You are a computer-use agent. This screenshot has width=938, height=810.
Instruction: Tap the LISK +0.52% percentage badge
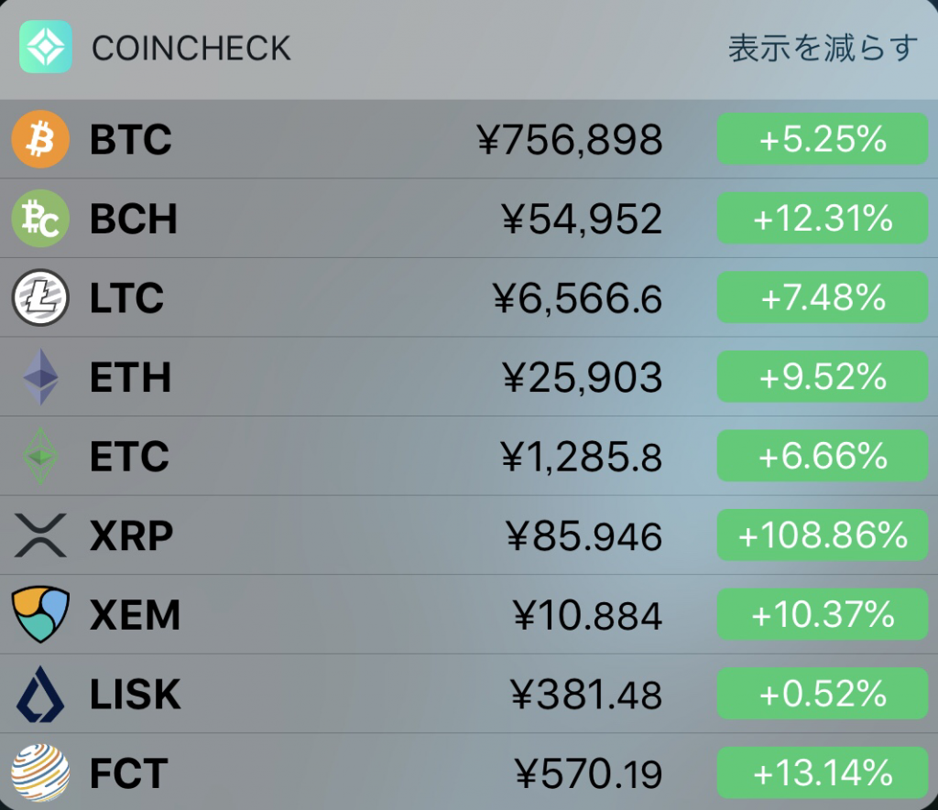[823, 694]
